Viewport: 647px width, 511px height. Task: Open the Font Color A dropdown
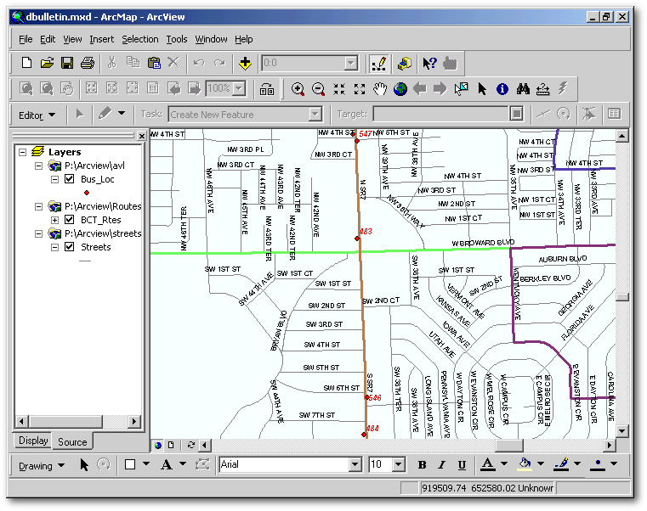(x=504, y=464)
